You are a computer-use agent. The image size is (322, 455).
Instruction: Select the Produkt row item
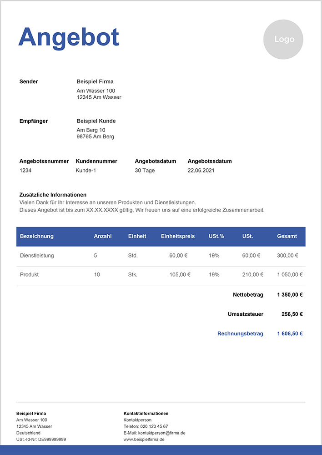[30, 275]
